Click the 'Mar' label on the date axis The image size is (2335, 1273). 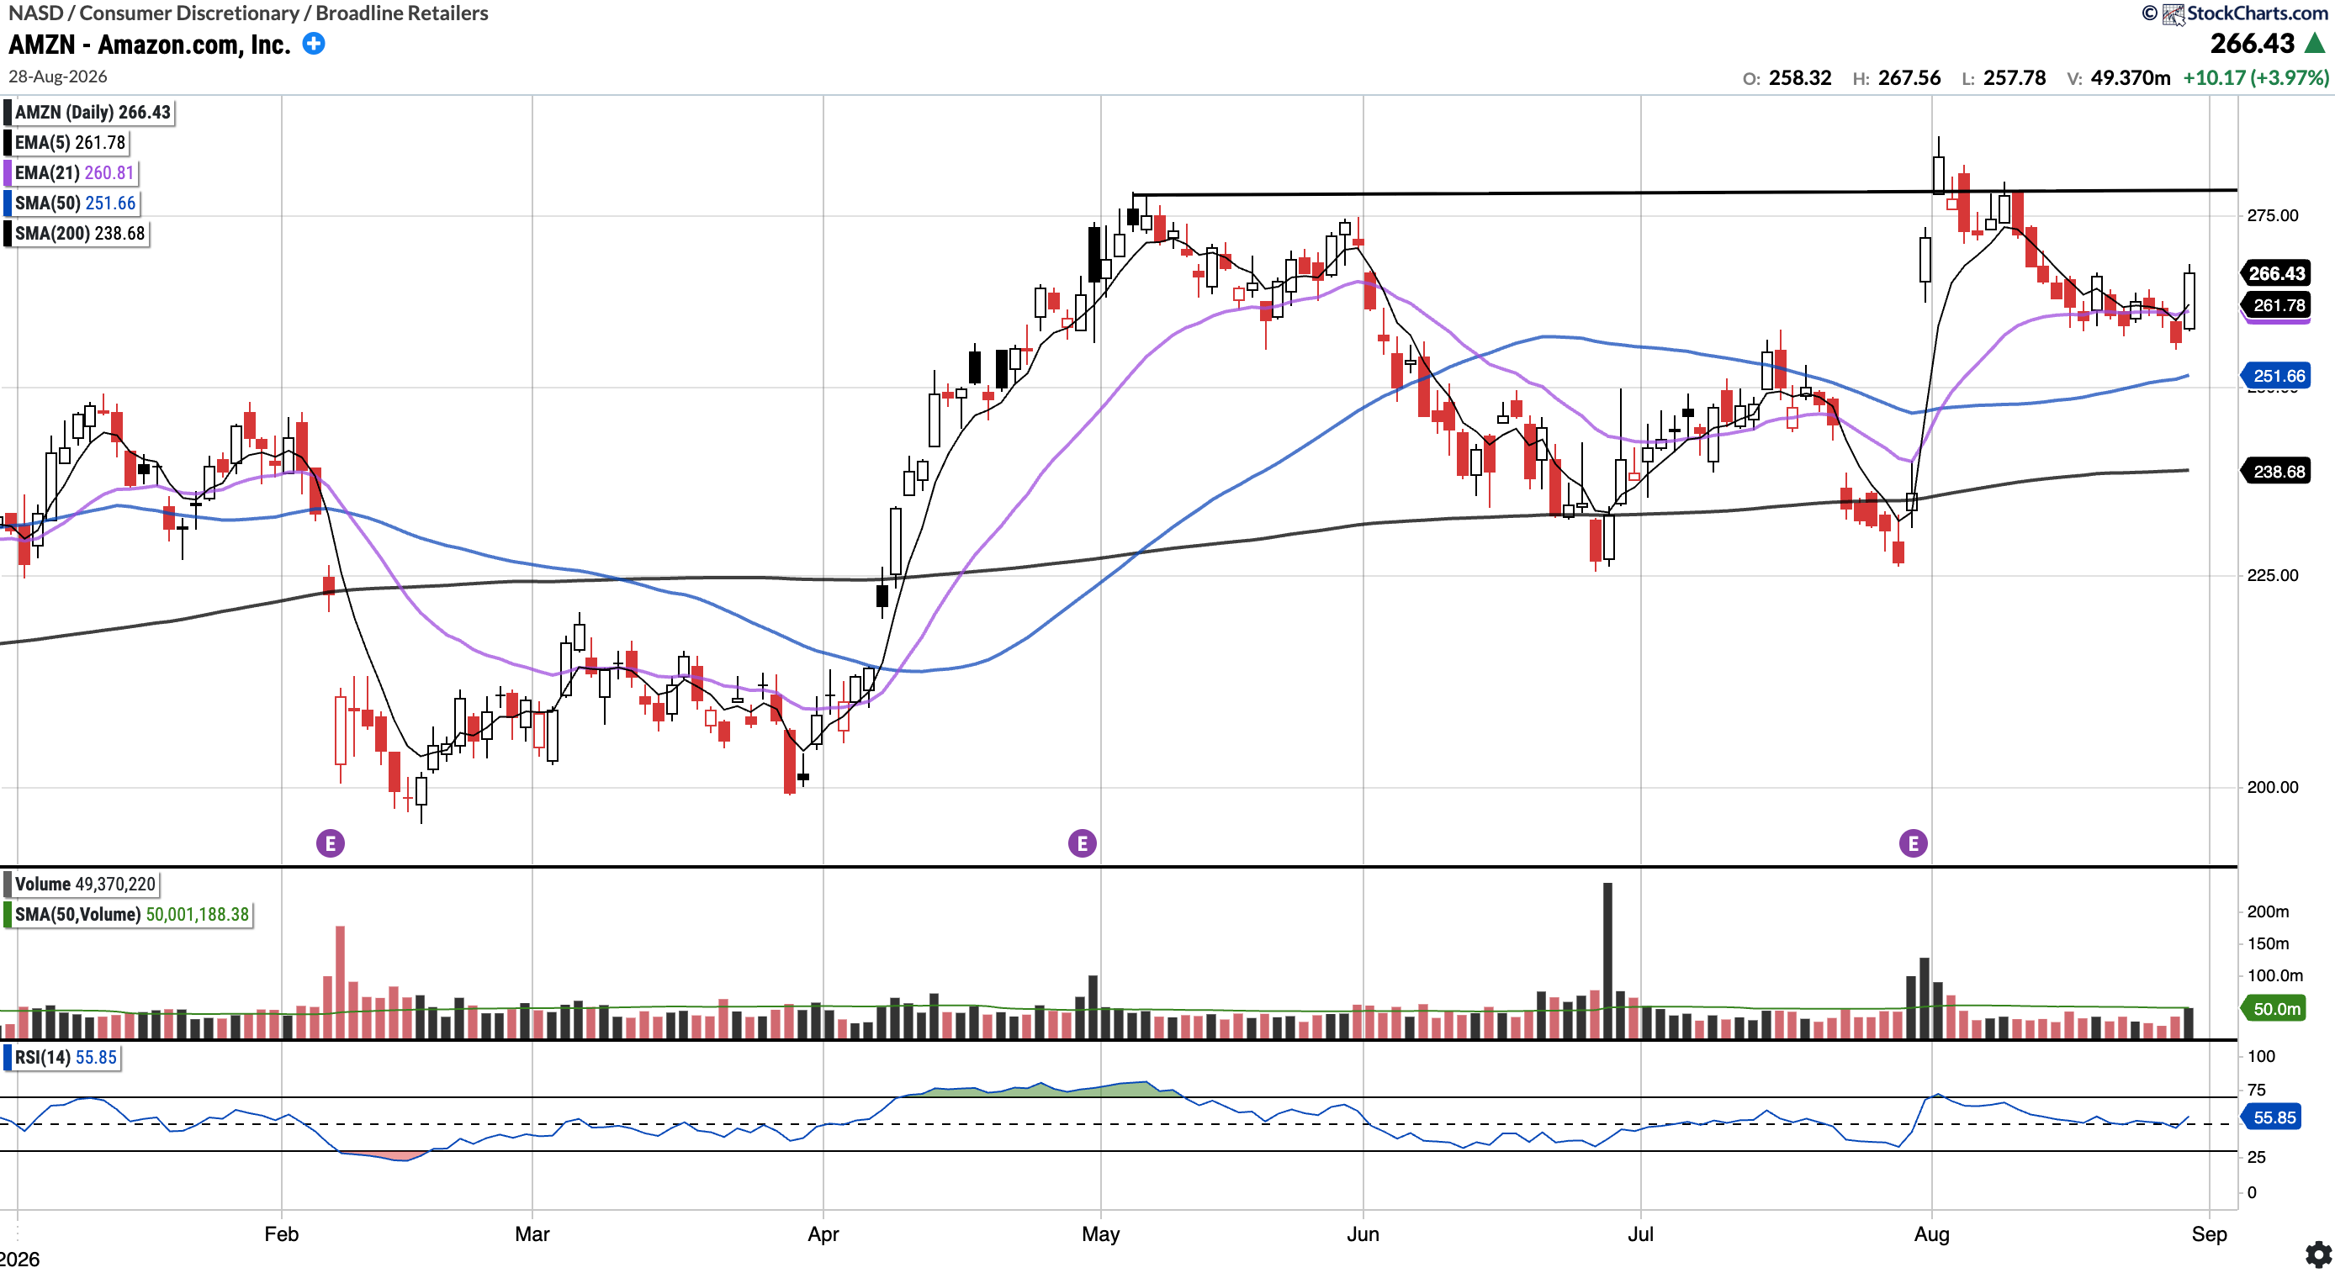coord(532,1234)
